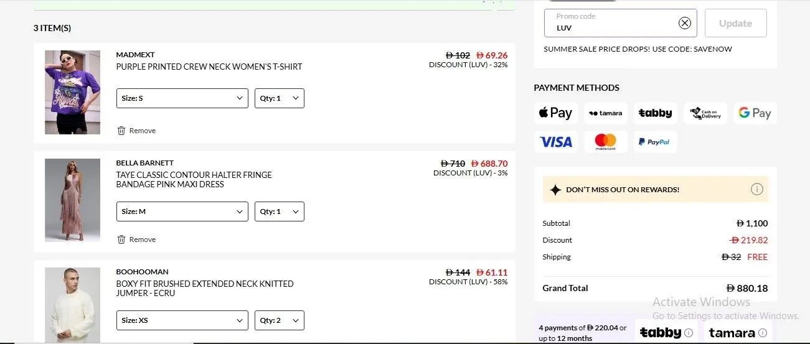Open Size: S dropdown for purple T-shirt
Viewport: 810px width, 344px height.
coord(182,98)
